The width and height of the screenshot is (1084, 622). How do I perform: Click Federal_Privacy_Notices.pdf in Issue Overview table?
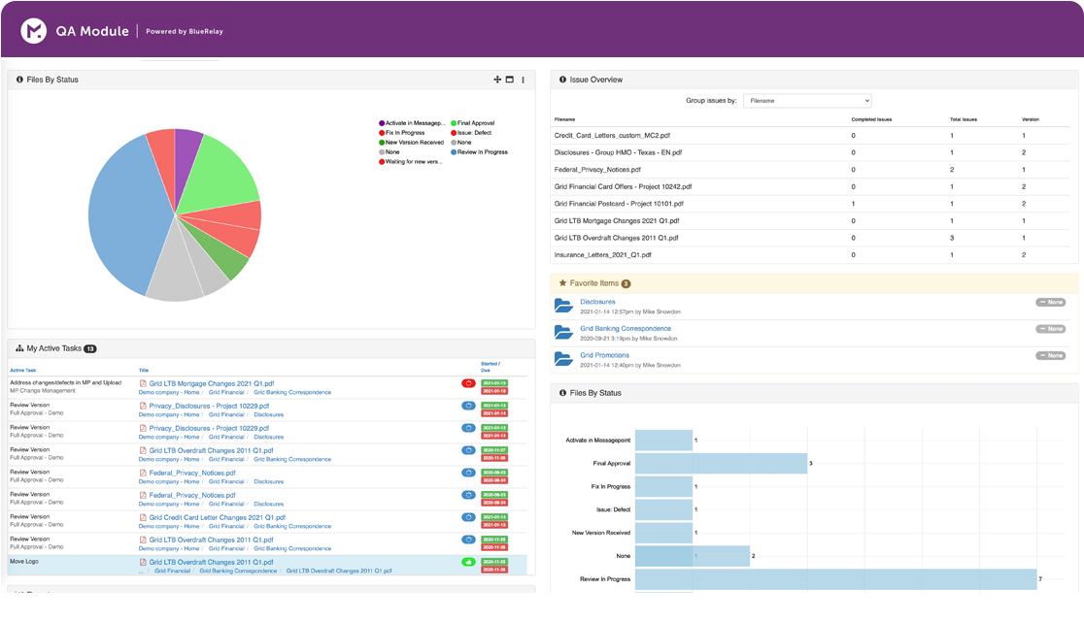(x=597, y=170)
